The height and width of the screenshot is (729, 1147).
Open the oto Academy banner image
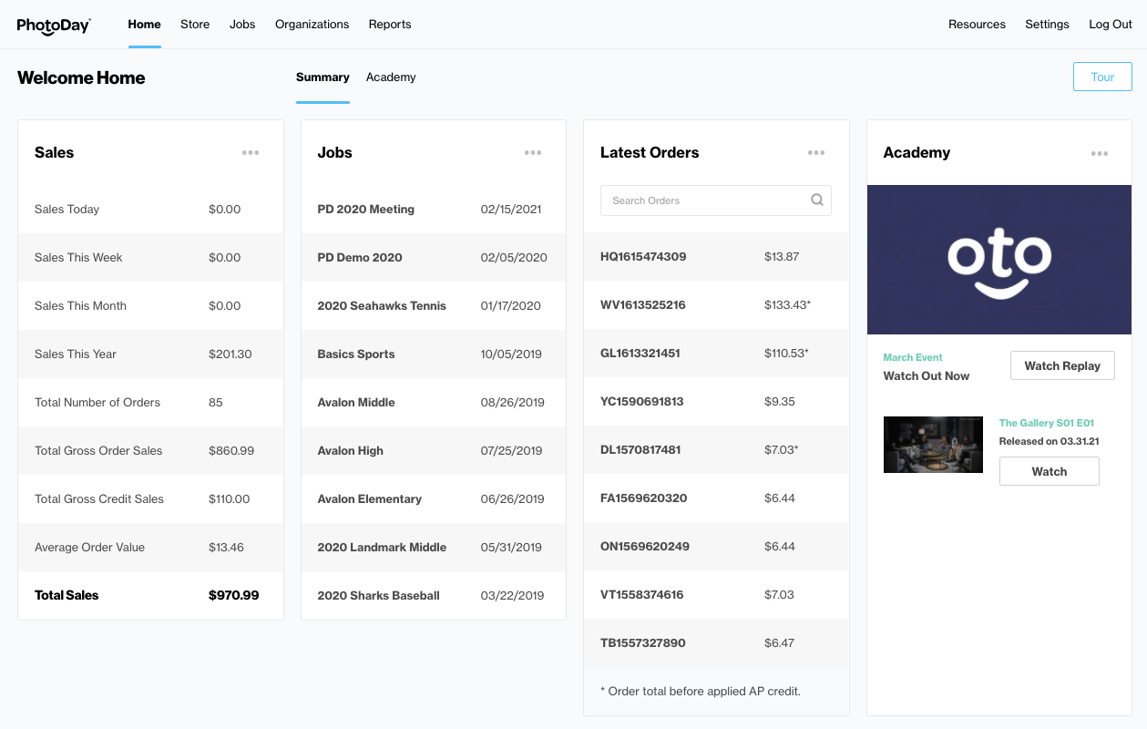[x=999, y=260]
